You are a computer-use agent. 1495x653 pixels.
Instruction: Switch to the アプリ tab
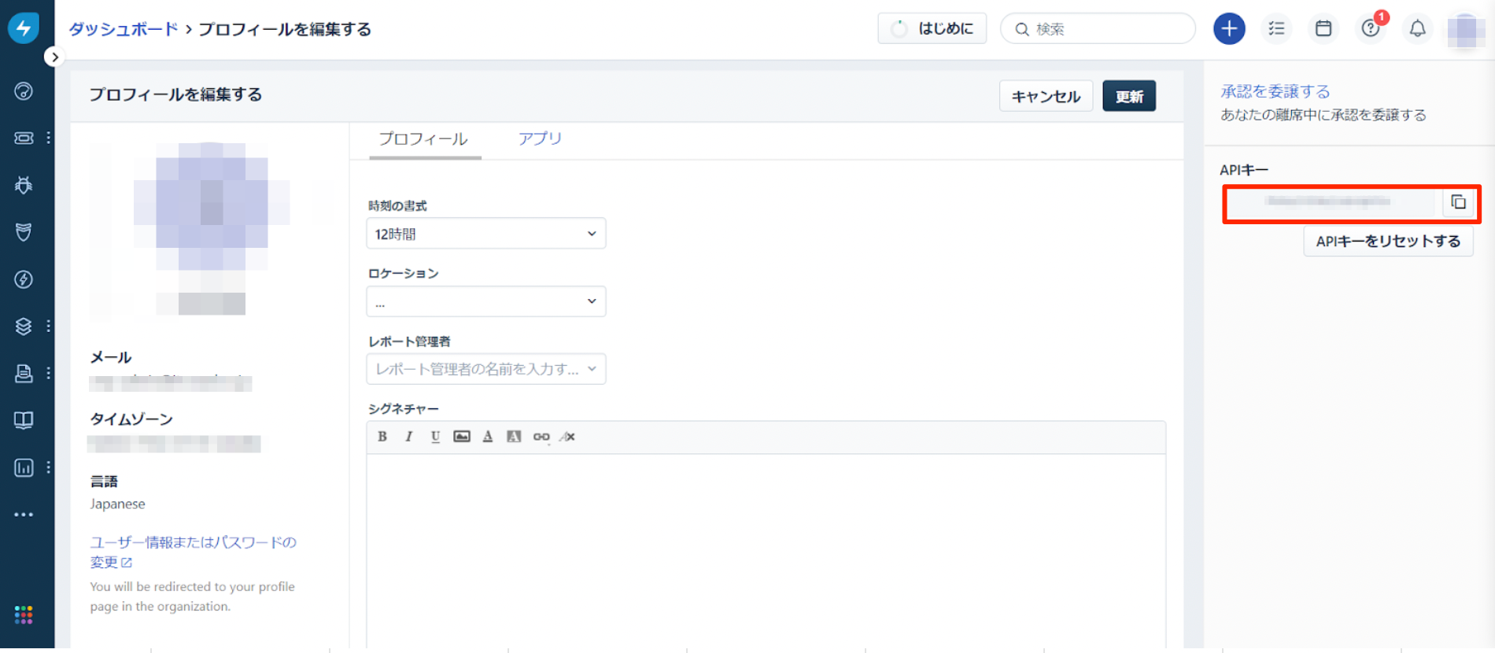[x=540, y=139]
